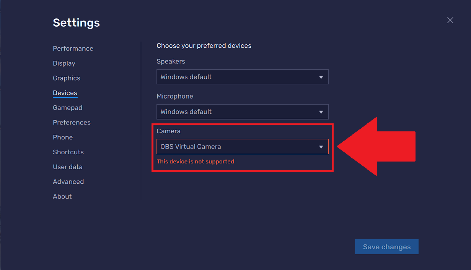471x270 pixels.
Task: Click the Save changes button
Action: point(387,247)
